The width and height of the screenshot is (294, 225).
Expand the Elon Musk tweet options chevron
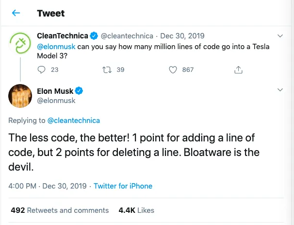point(279,90)
